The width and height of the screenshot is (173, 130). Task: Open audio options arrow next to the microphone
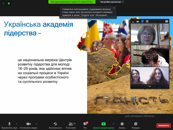point(16,124)
